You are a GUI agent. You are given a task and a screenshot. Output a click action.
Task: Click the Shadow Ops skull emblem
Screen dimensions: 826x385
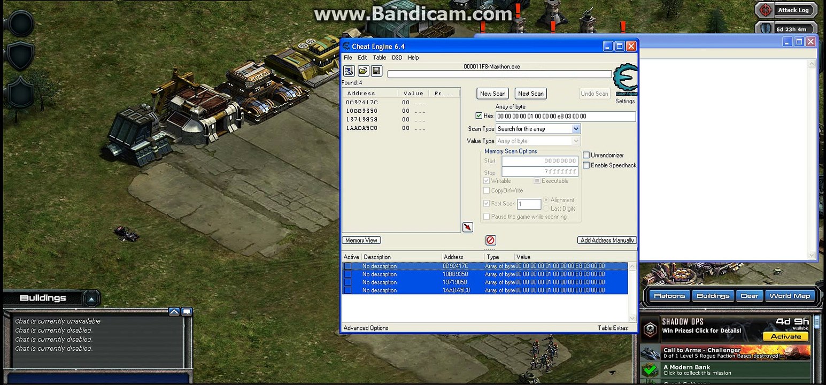tap(650, 329)
